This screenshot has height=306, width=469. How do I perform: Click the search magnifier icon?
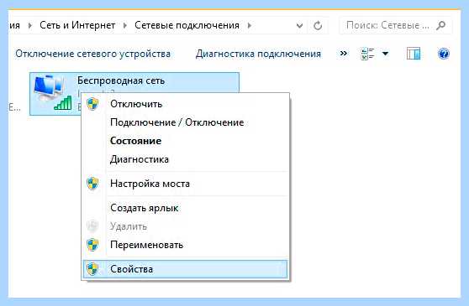(x=440, y=25)
